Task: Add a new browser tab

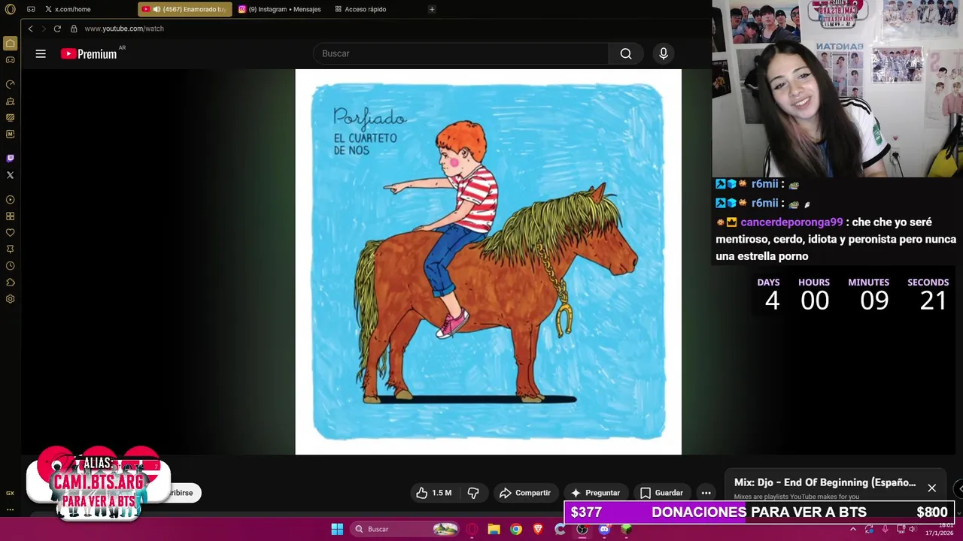Action: [432, 9]
